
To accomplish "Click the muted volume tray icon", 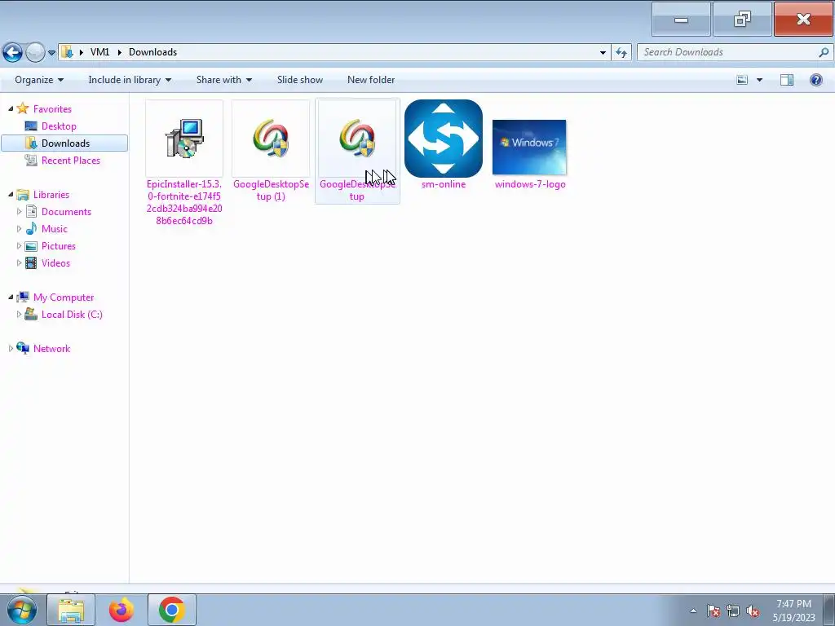I will pos(753,611).
